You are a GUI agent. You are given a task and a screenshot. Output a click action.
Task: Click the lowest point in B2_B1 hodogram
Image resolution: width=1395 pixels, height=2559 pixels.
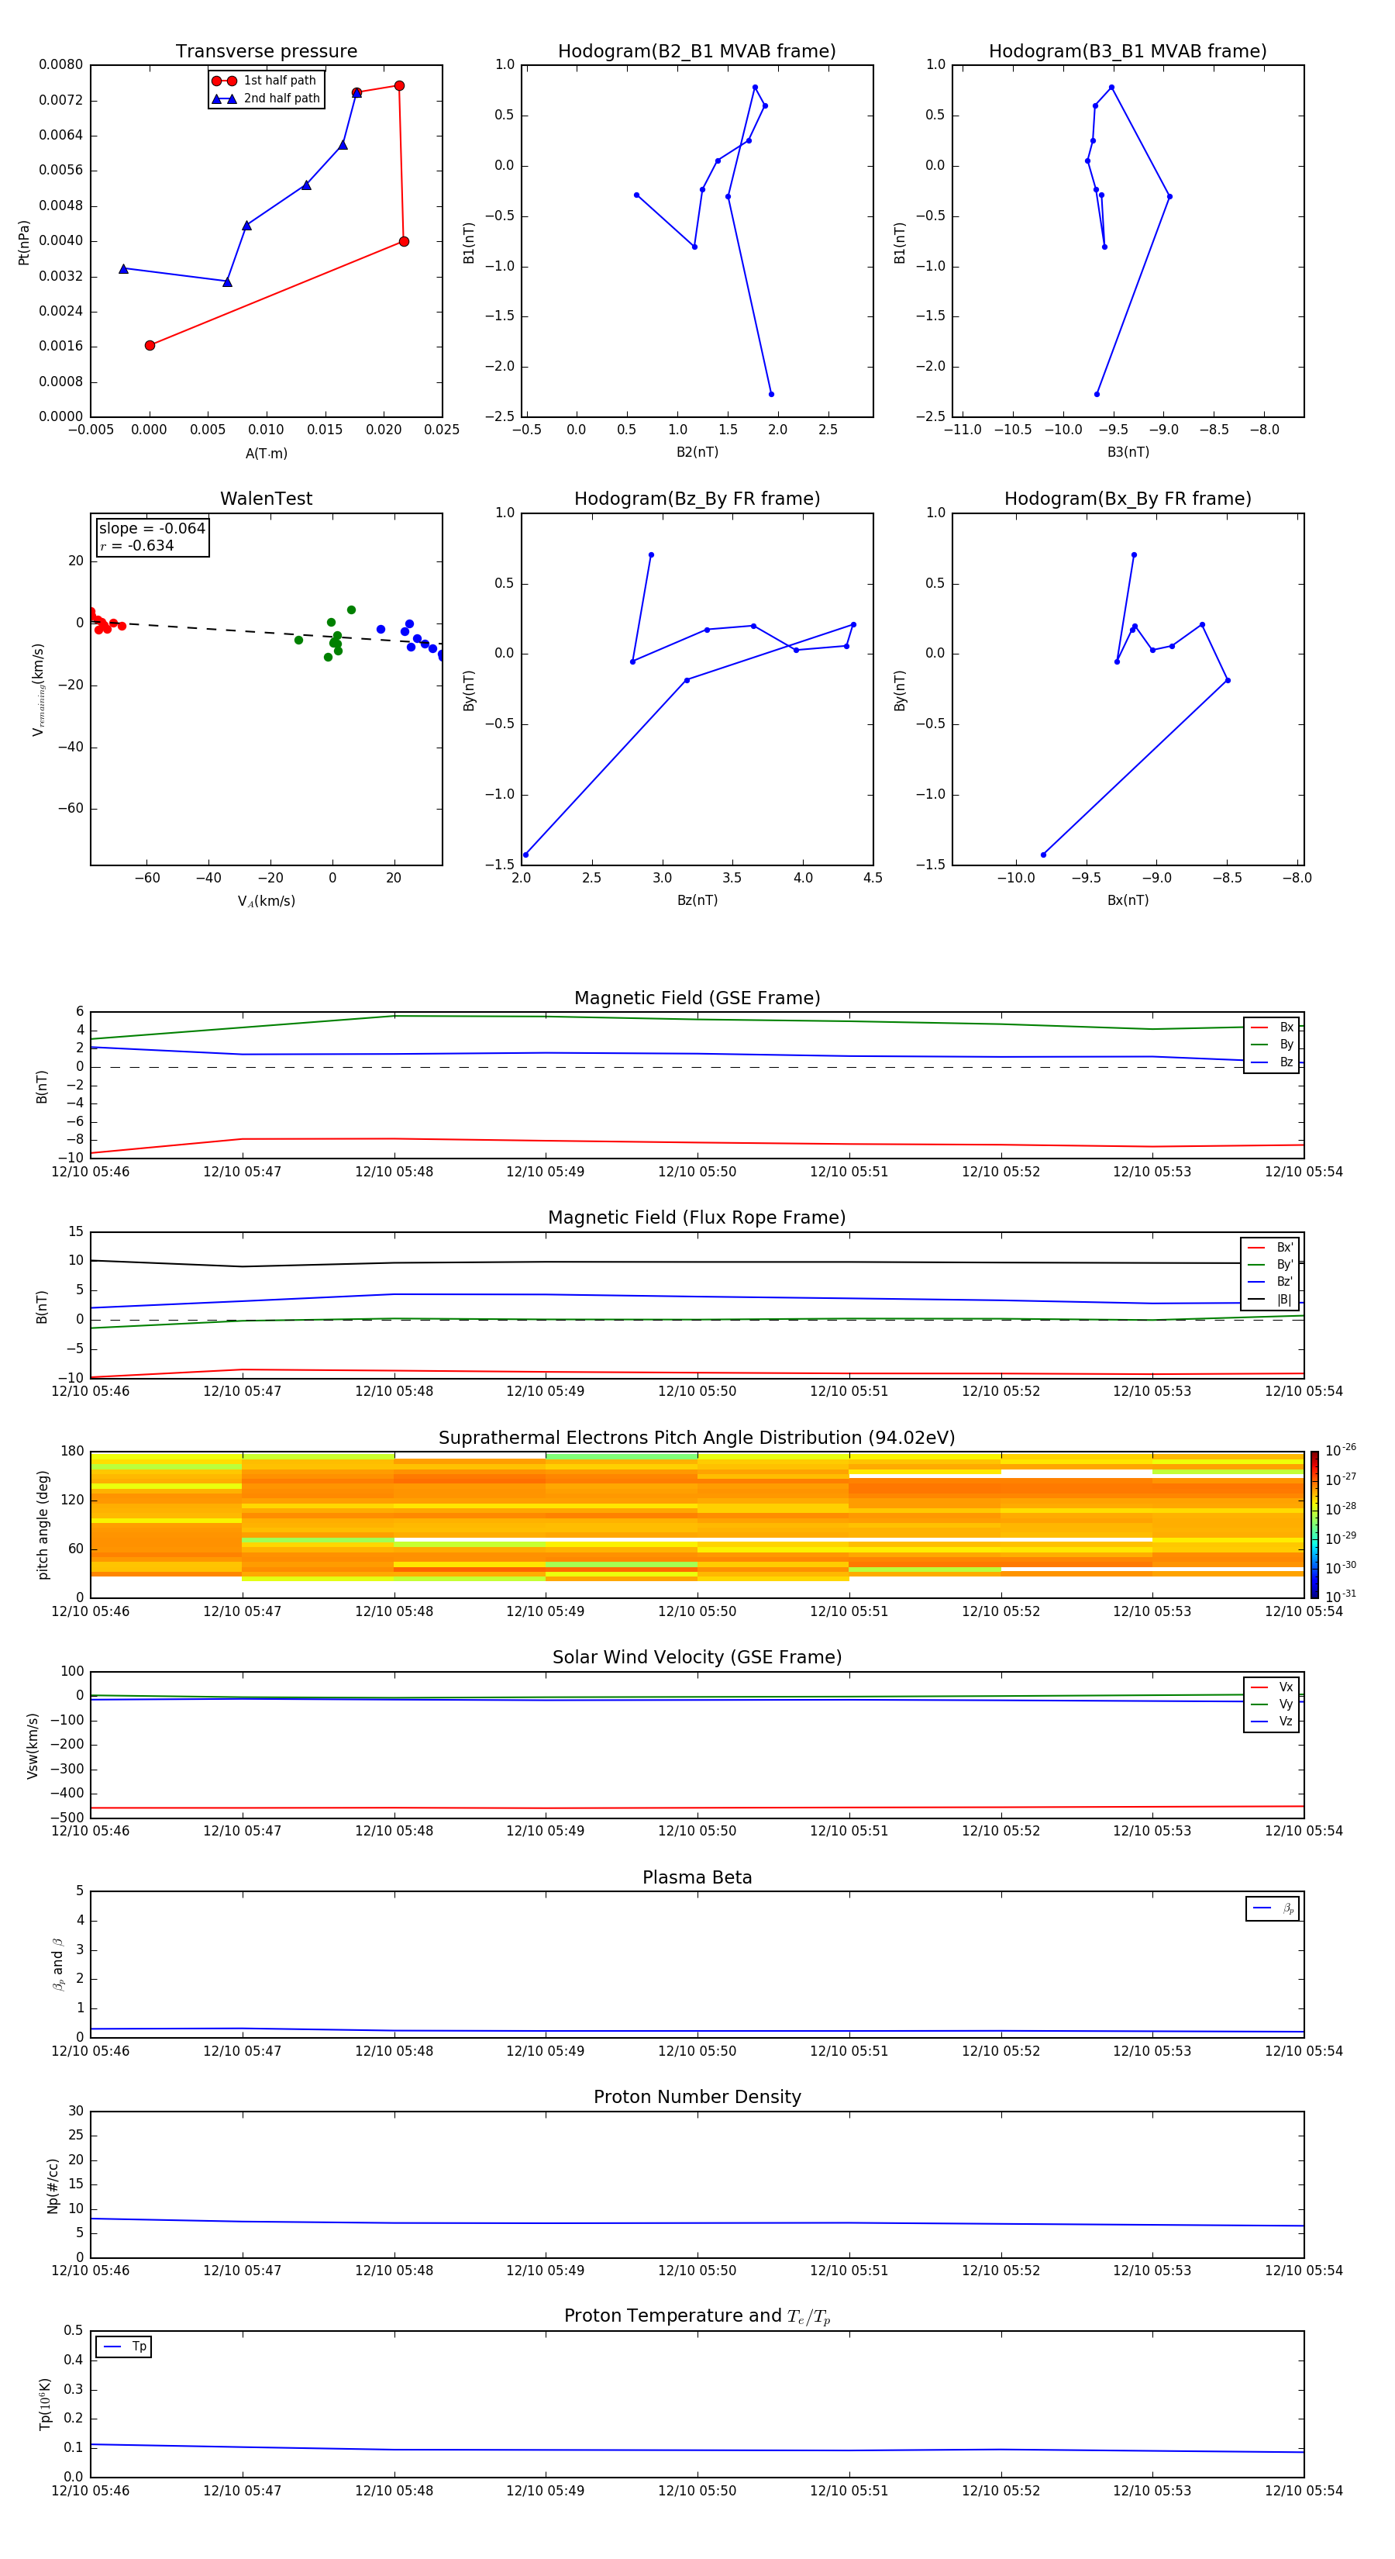click(x=770, y=395)
